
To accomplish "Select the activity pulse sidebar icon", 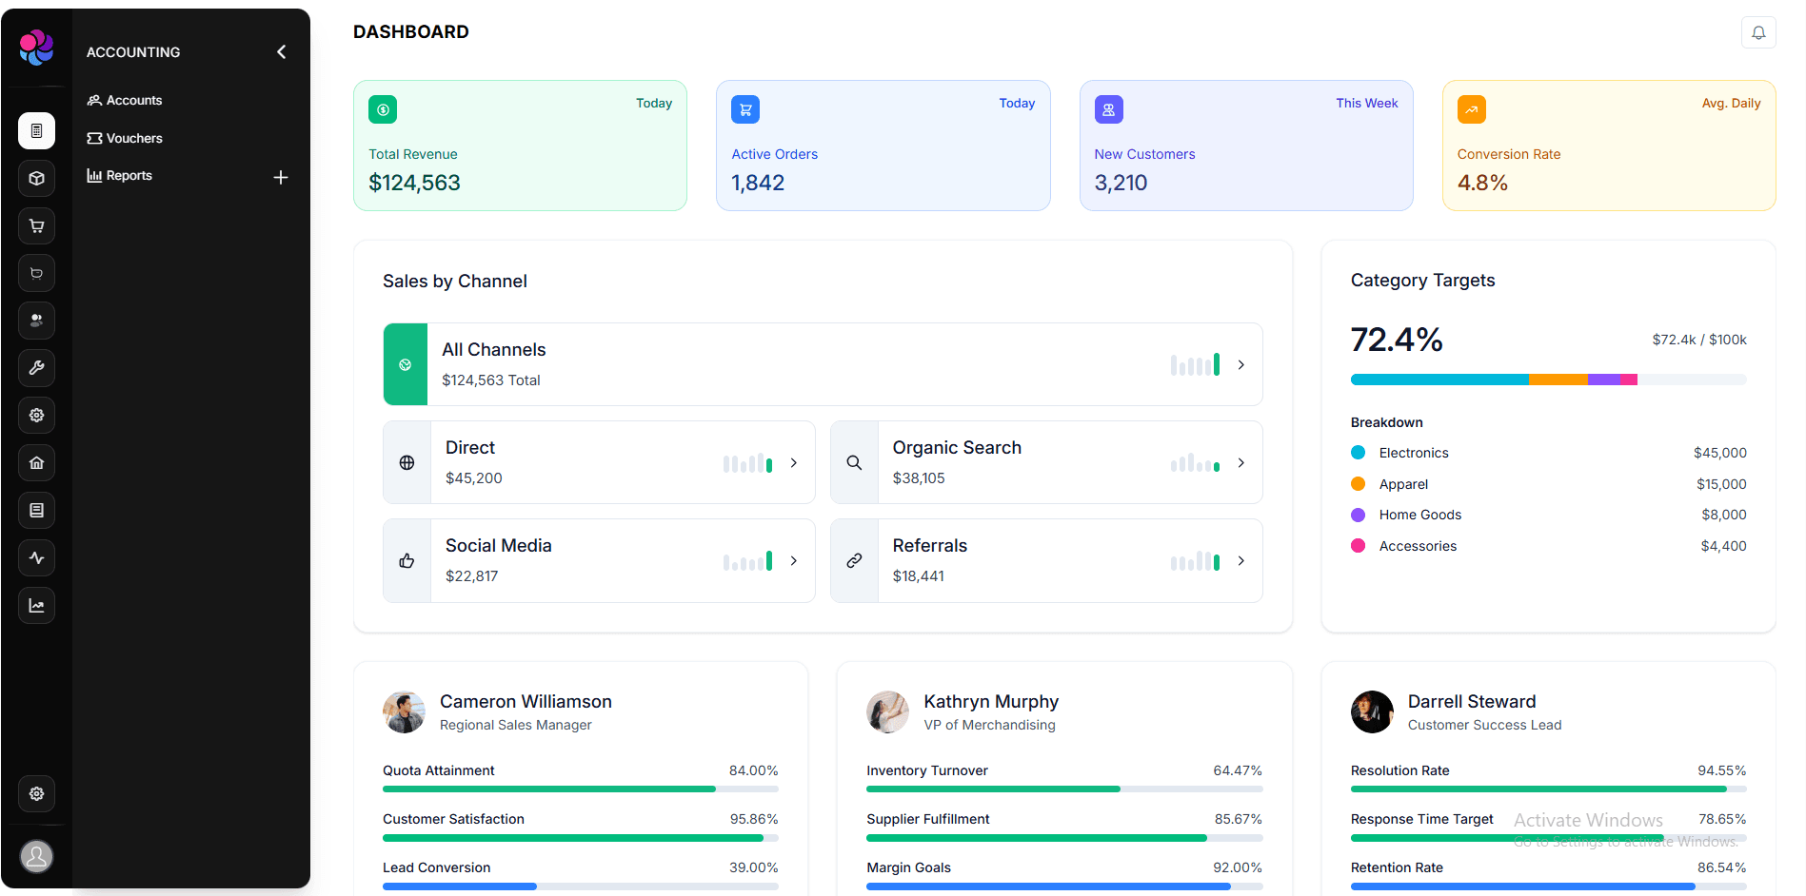I will 36,558.
